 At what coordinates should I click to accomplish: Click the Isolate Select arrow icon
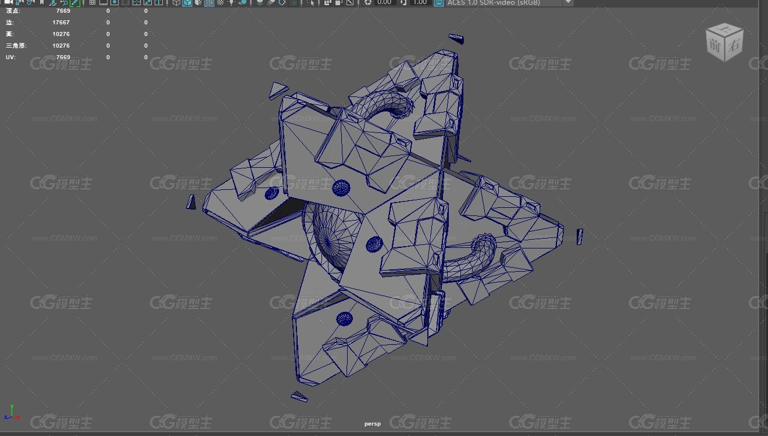click(312, 2)
